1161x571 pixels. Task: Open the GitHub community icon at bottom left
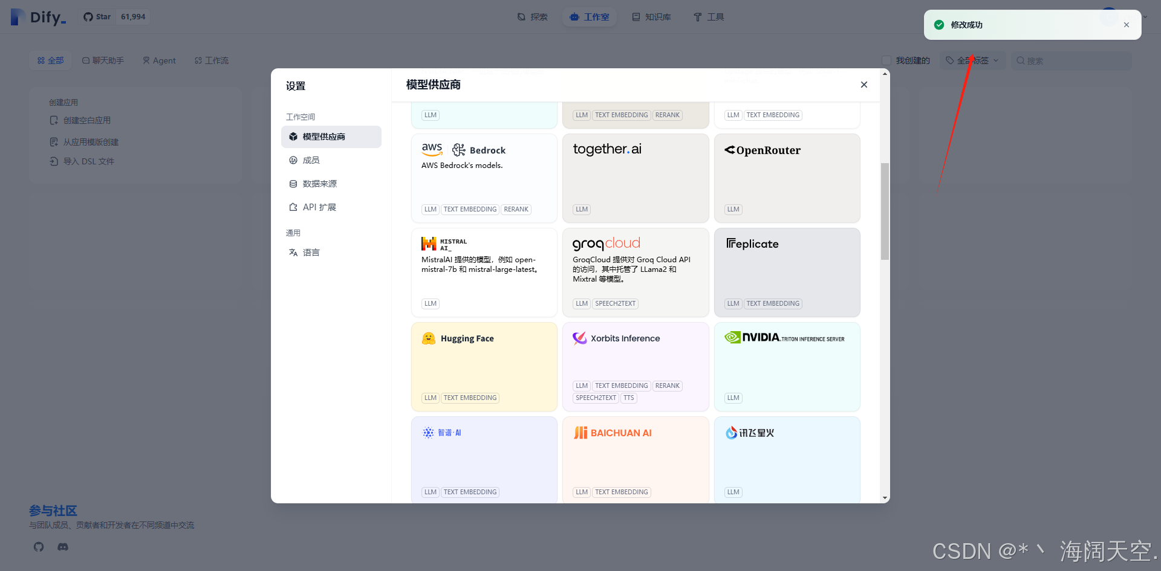tap(39, 547)
